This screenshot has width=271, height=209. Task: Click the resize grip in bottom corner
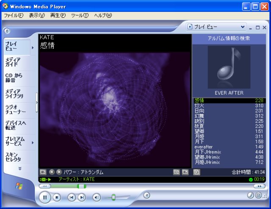pyautogui.click(x=265, y=196)
